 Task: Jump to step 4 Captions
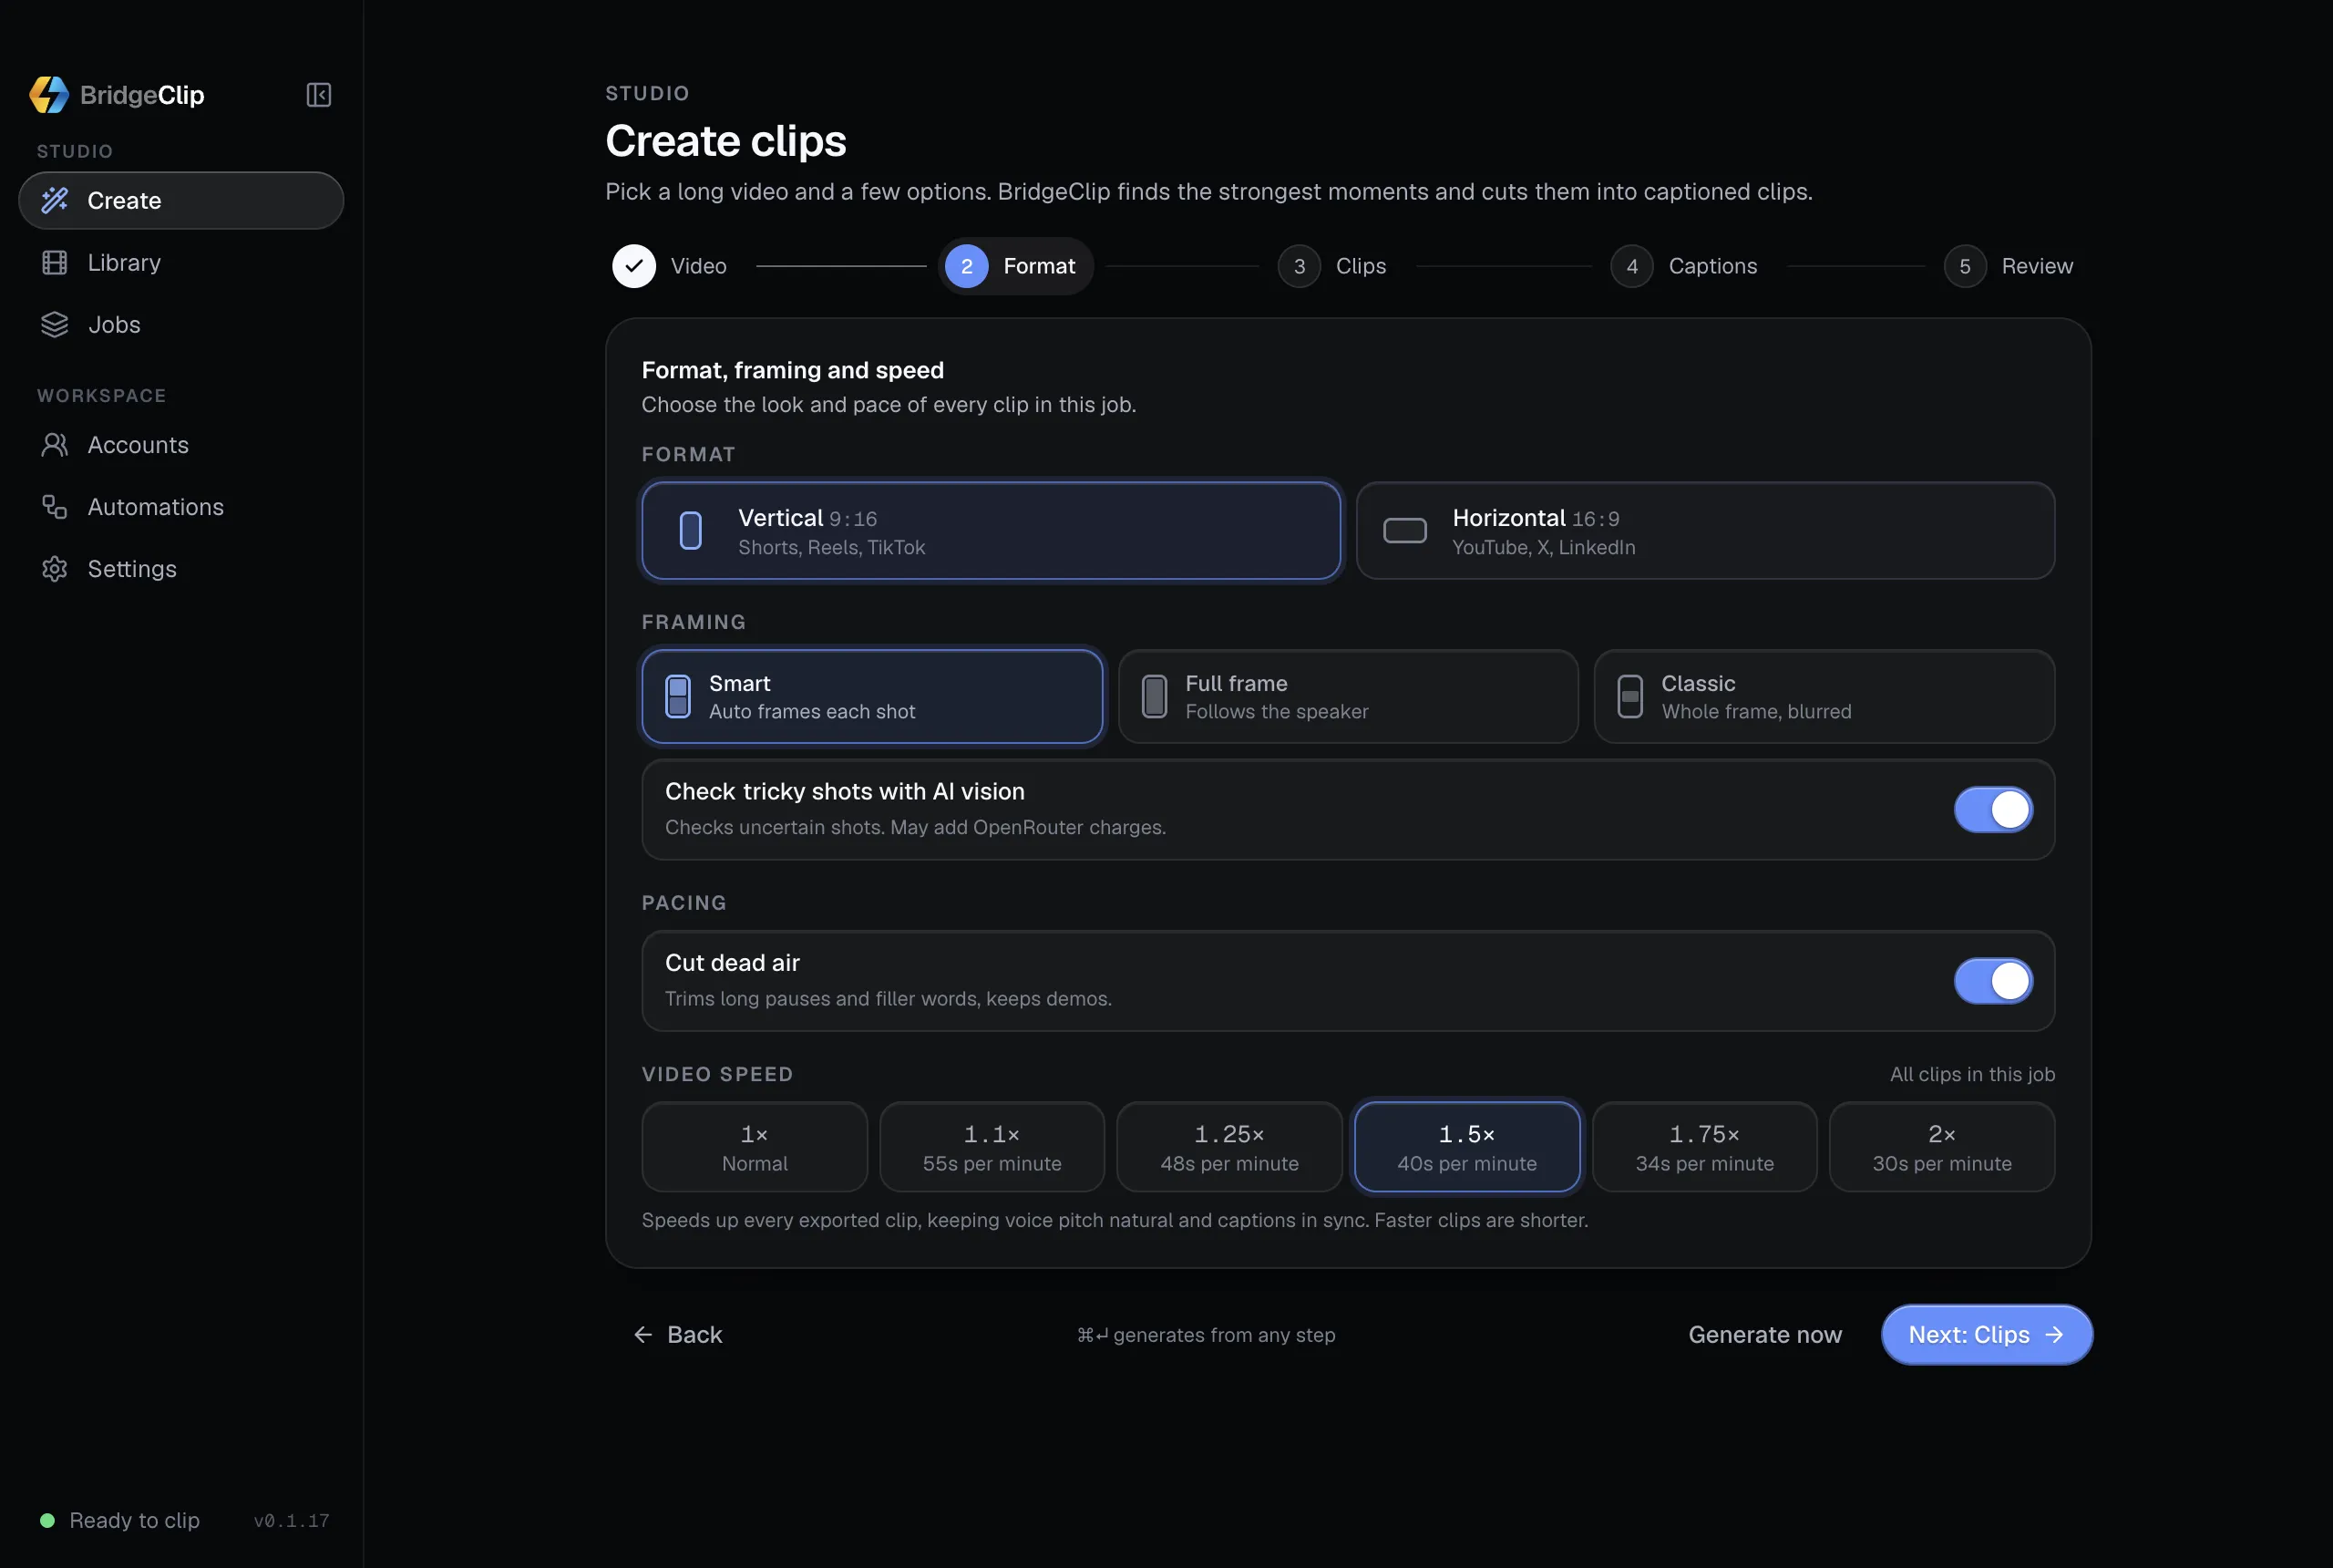click(1684, 266)
